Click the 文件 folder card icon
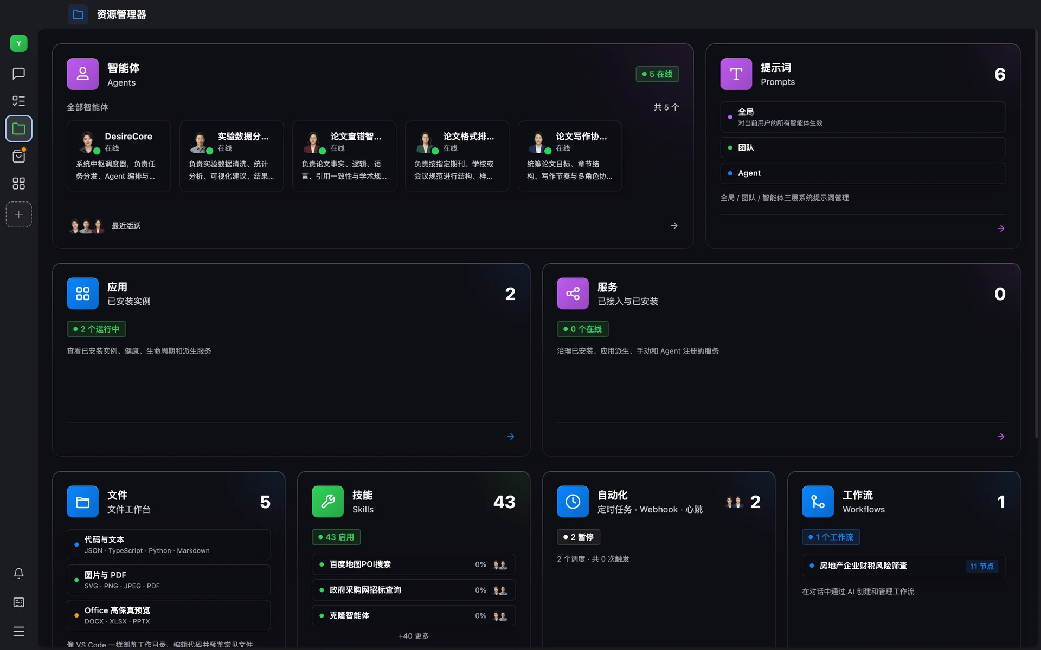 (x=82, y=502)
